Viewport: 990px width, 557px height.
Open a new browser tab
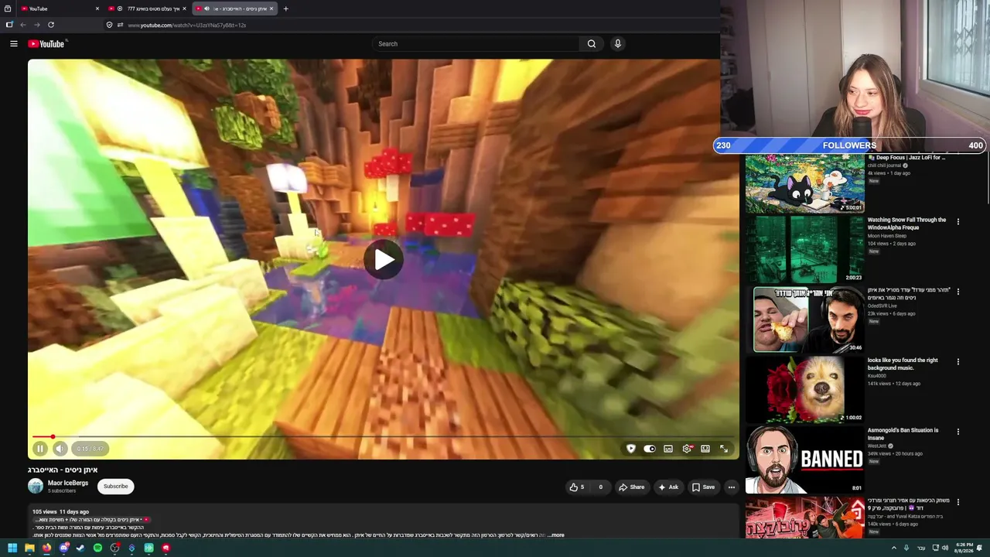pos(285,9)
